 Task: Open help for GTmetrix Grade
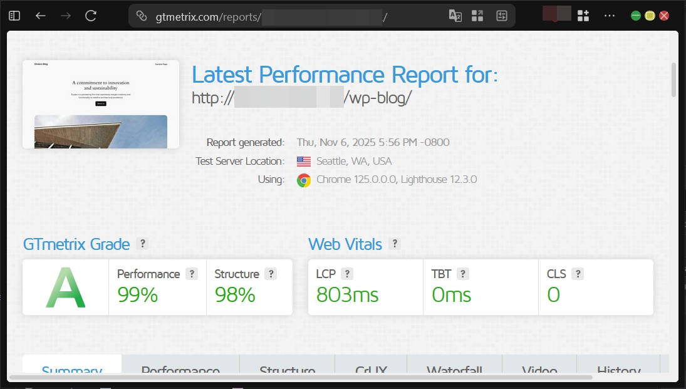143,244
